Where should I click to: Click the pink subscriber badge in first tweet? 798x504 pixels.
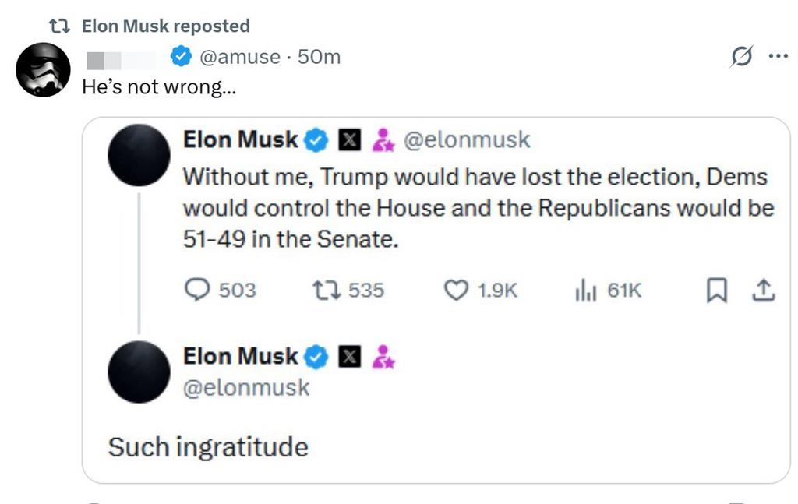click(x=383, y=140)
